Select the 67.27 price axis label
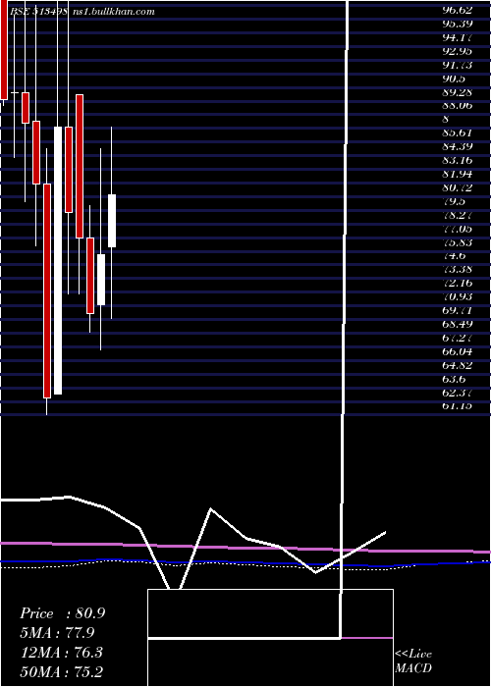This screenshot has height=687, width=491. 458,338
